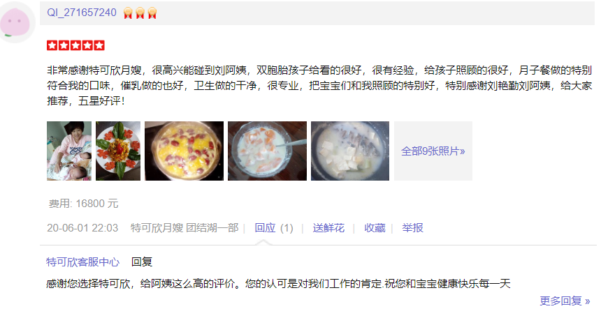Open the peach user avatar
Image resolution: width=601 pixels, height=318 pixels.
(17, 22)
